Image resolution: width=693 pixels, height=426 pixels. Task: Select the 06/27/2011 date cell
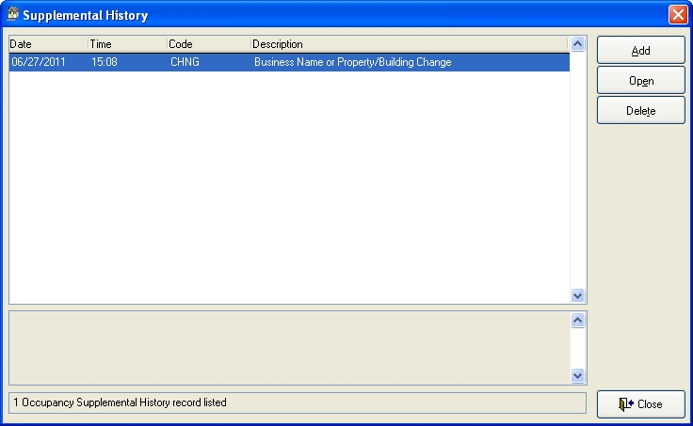coord(39,62)
